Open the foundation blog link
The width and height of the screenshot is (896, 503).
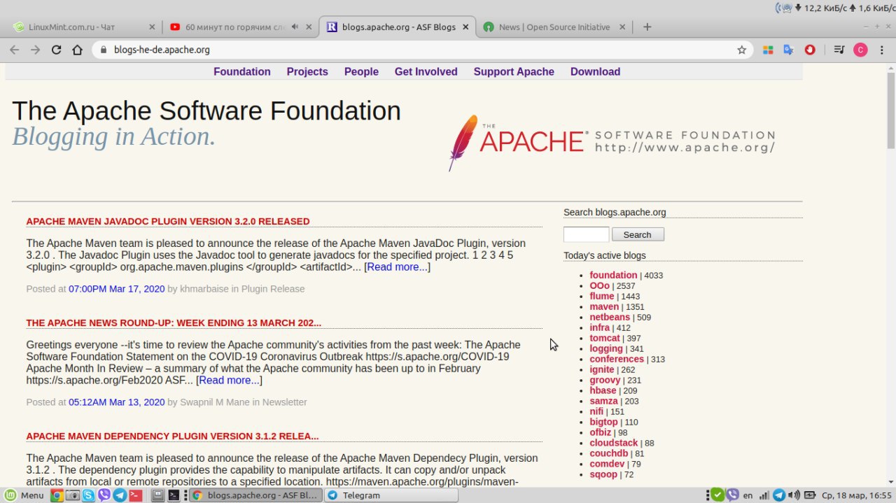[x=613, y=275]
